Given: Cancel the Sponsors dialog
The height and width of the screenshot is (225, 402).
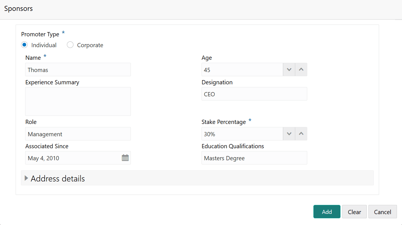Looking at the screenshot, I should (x=382, y=212).
